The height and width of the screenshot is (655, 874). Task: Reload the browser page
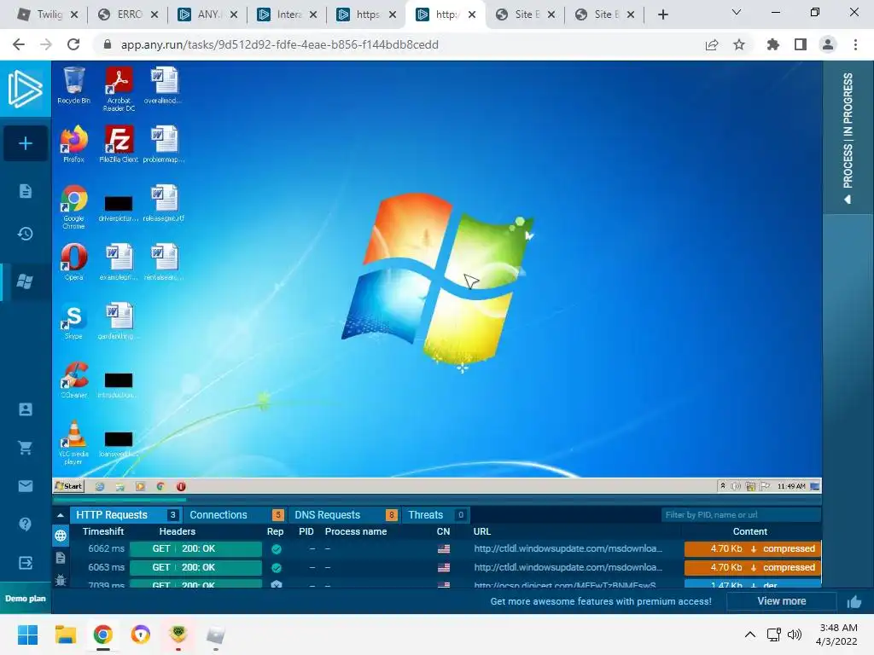click(73, 44)
